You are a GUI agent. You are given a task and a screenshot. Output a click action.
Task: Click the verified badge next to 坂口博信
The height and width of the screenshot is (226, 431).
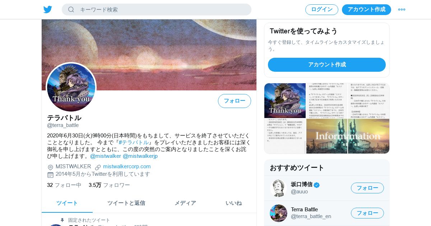[317, 185]
